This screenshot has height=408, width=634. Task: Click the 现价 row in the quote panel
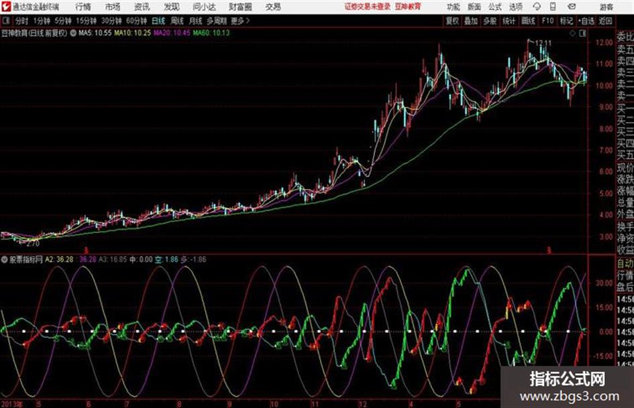(625, 168)
